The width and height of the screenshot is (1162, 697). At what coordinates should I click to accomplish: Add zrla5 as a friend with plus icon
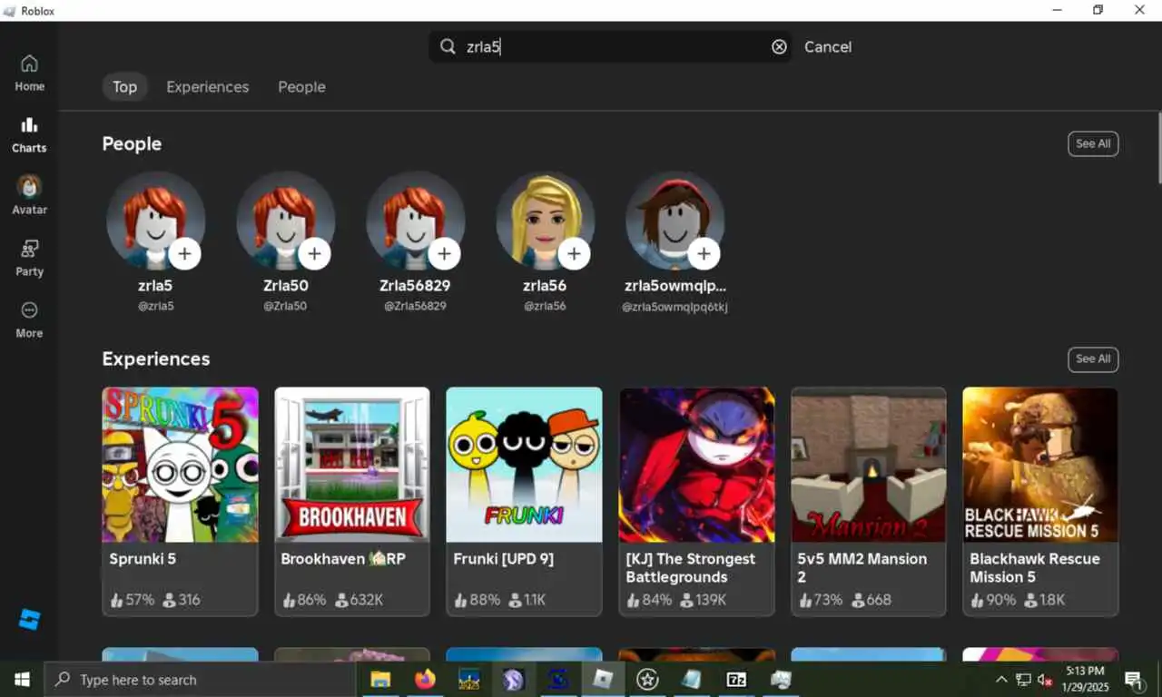[x=184, y=253]
